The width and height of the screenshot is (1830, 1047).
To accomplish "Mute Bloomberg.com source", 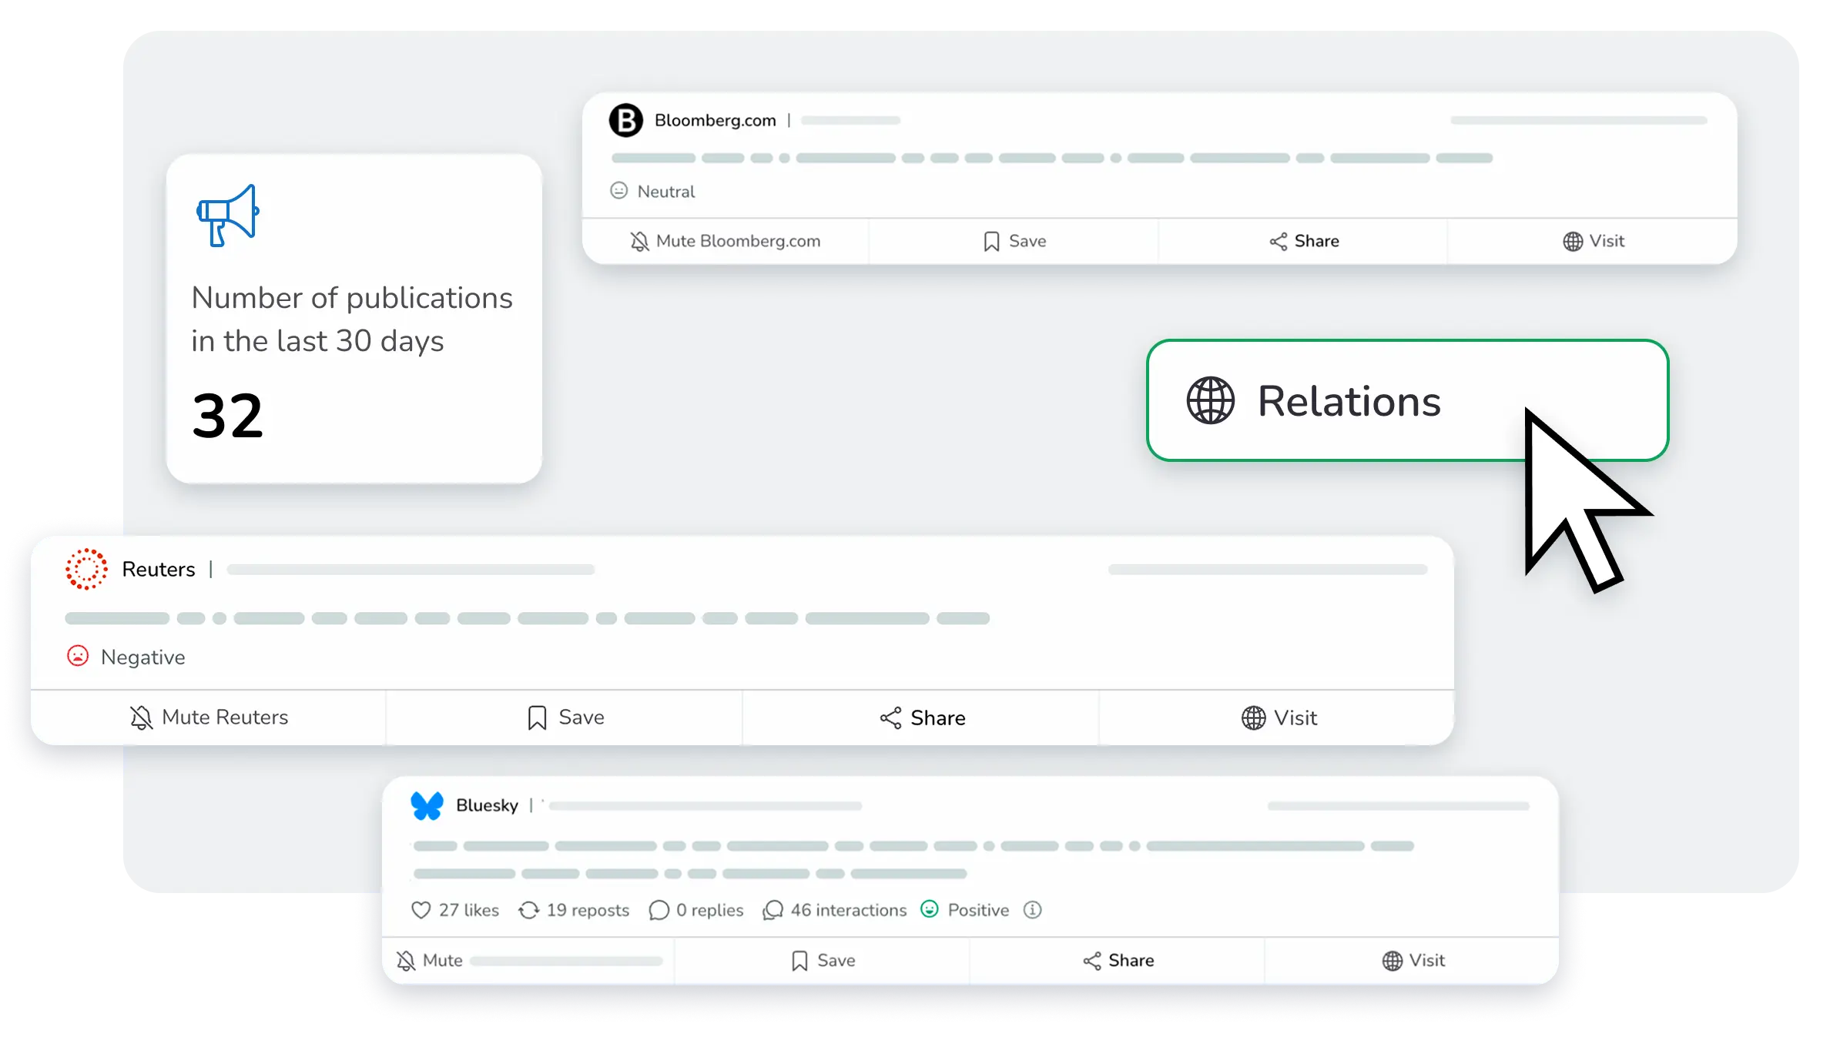I will pos(726,242).
